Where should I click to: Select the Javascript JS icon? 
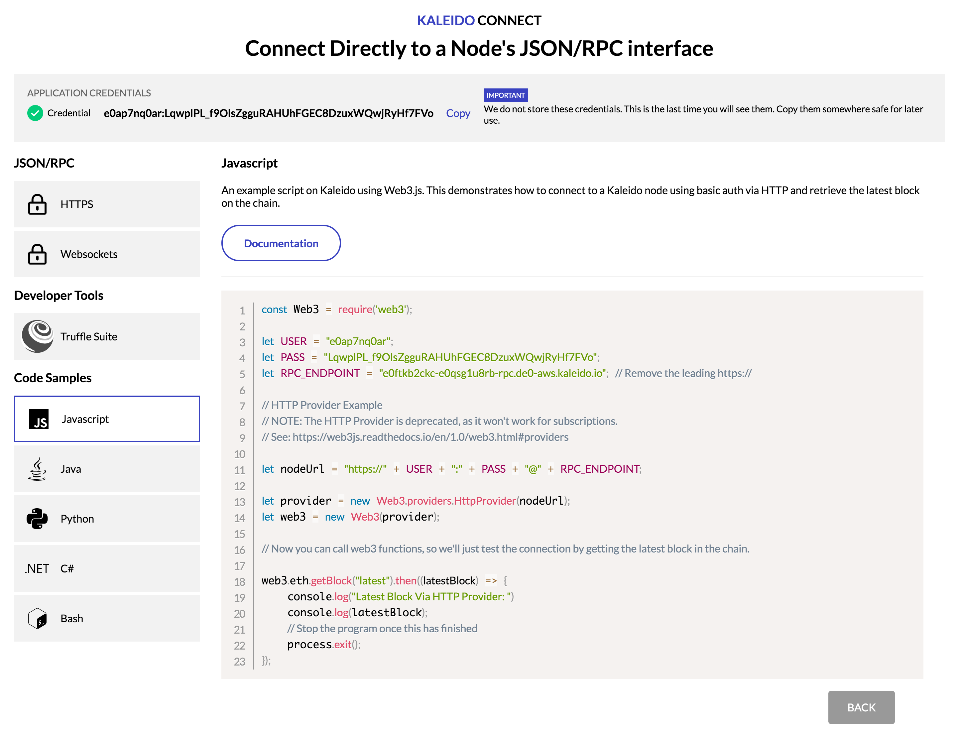point(38,418)
